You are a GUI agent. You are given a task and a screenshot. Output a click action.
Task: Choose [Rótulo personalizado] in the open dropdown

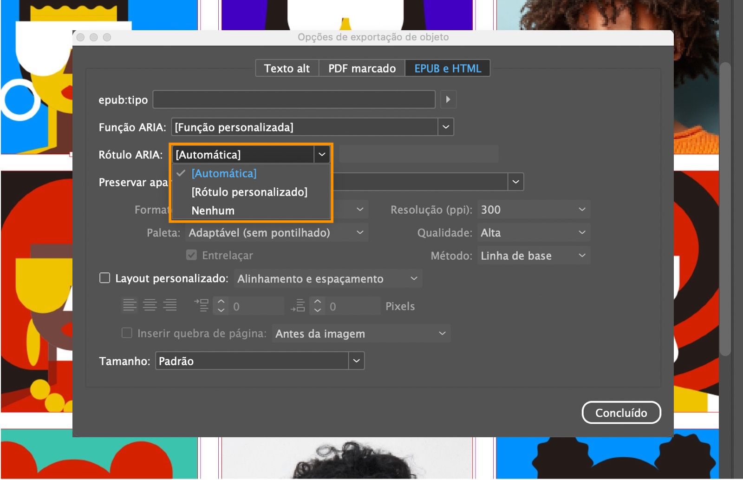pyautogui.click(x=249, y=192)
